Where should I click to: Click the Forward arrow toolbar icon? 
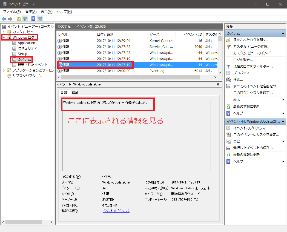click(10, 19)
